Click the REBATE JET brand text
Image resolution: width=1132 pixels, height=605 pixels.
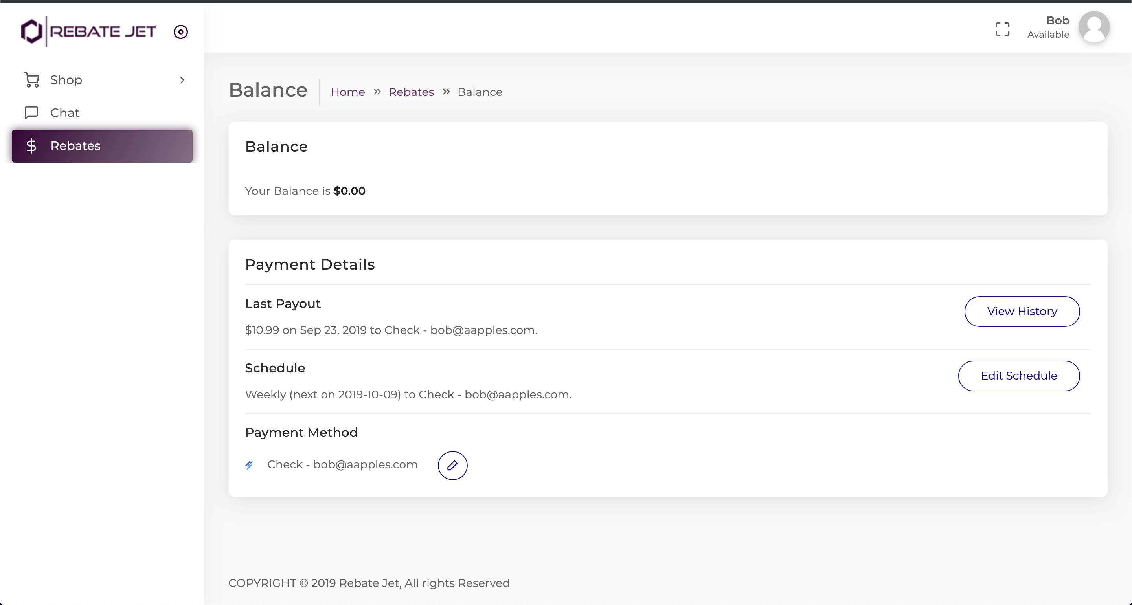(x=103, y=32)
